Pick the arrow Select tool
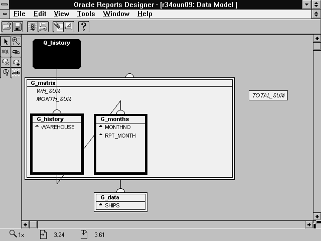 coord(6,42)
